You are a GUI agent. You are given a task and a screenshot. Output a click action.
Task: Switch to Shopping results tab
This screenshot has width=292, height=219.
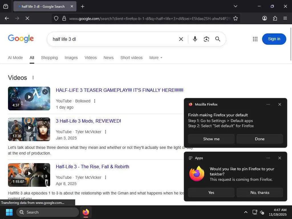49,58
